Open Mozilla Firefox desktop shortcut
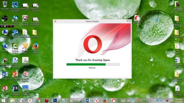The height and width of the screenshot is (103, 184). 35,48
